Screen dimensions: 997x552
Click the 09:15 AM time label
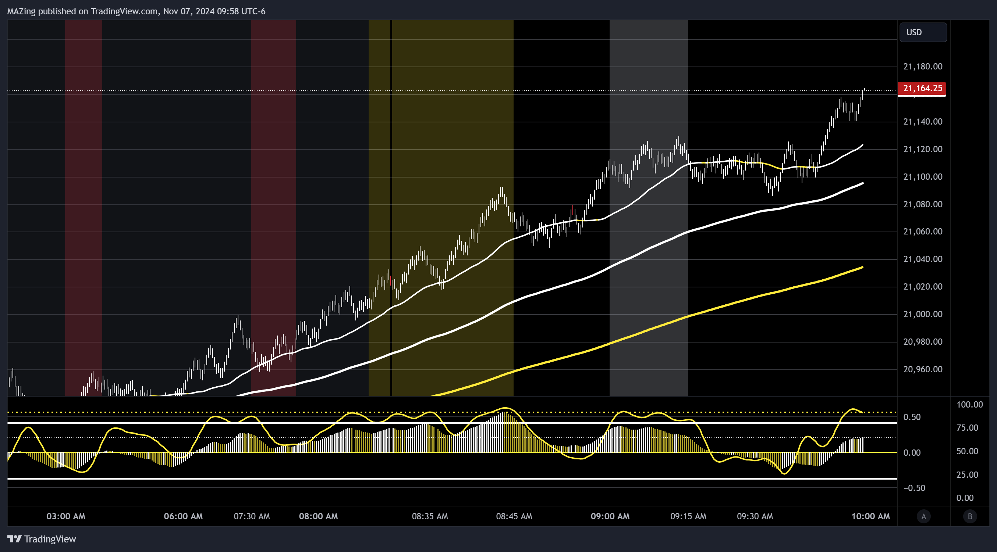(688, 516)
